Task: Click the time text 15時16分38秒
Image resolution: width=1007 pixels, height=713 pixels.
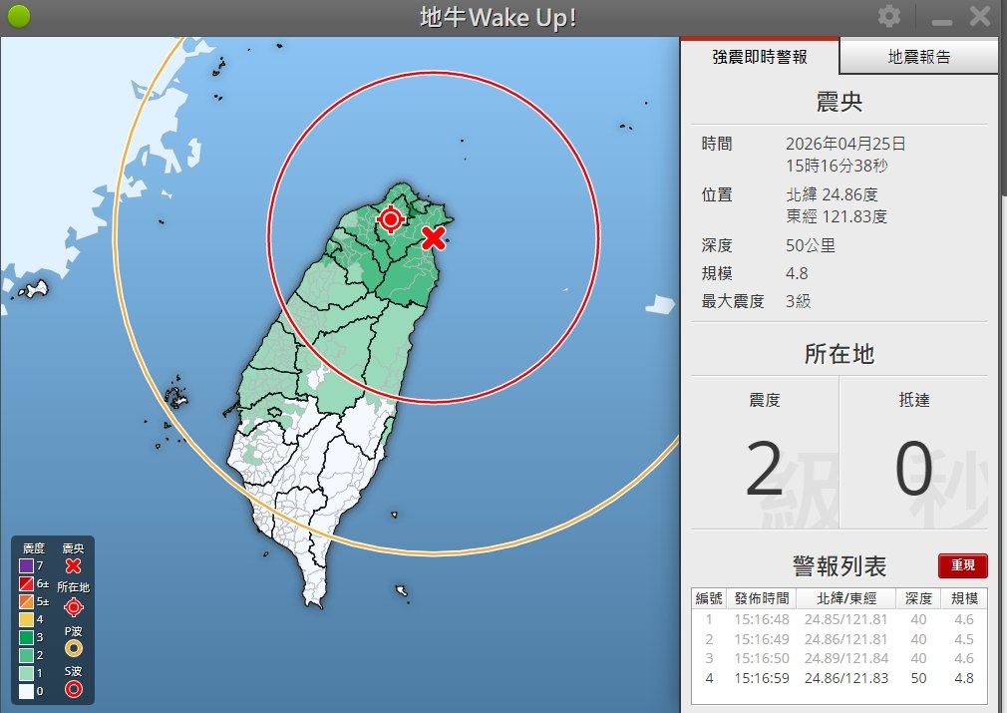Action: point(837,166)
